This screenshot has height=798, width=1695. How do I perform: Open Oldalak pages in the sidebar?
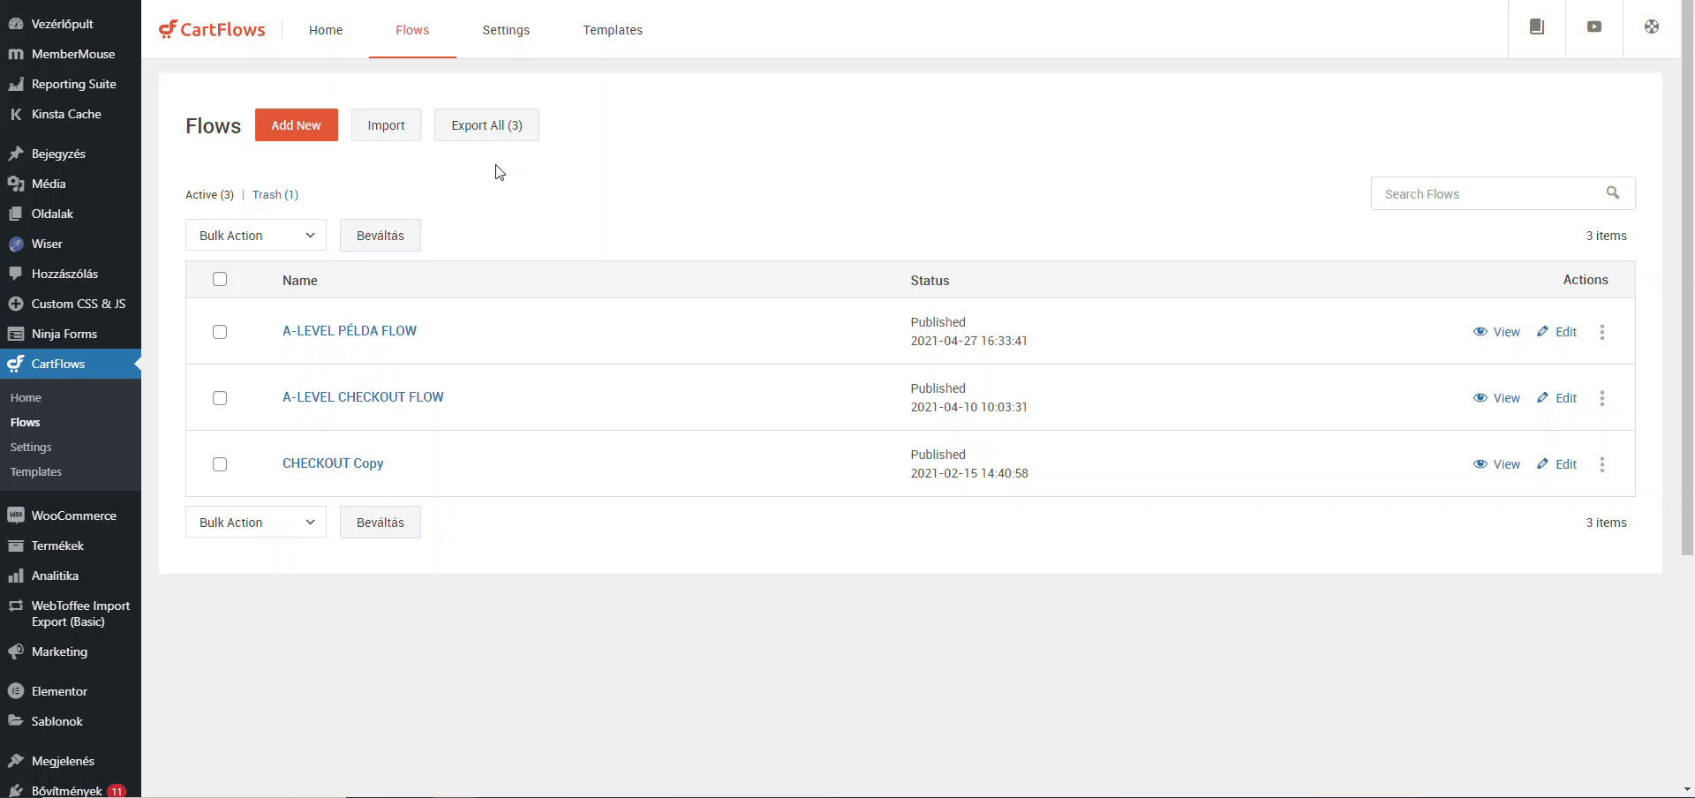71,214
